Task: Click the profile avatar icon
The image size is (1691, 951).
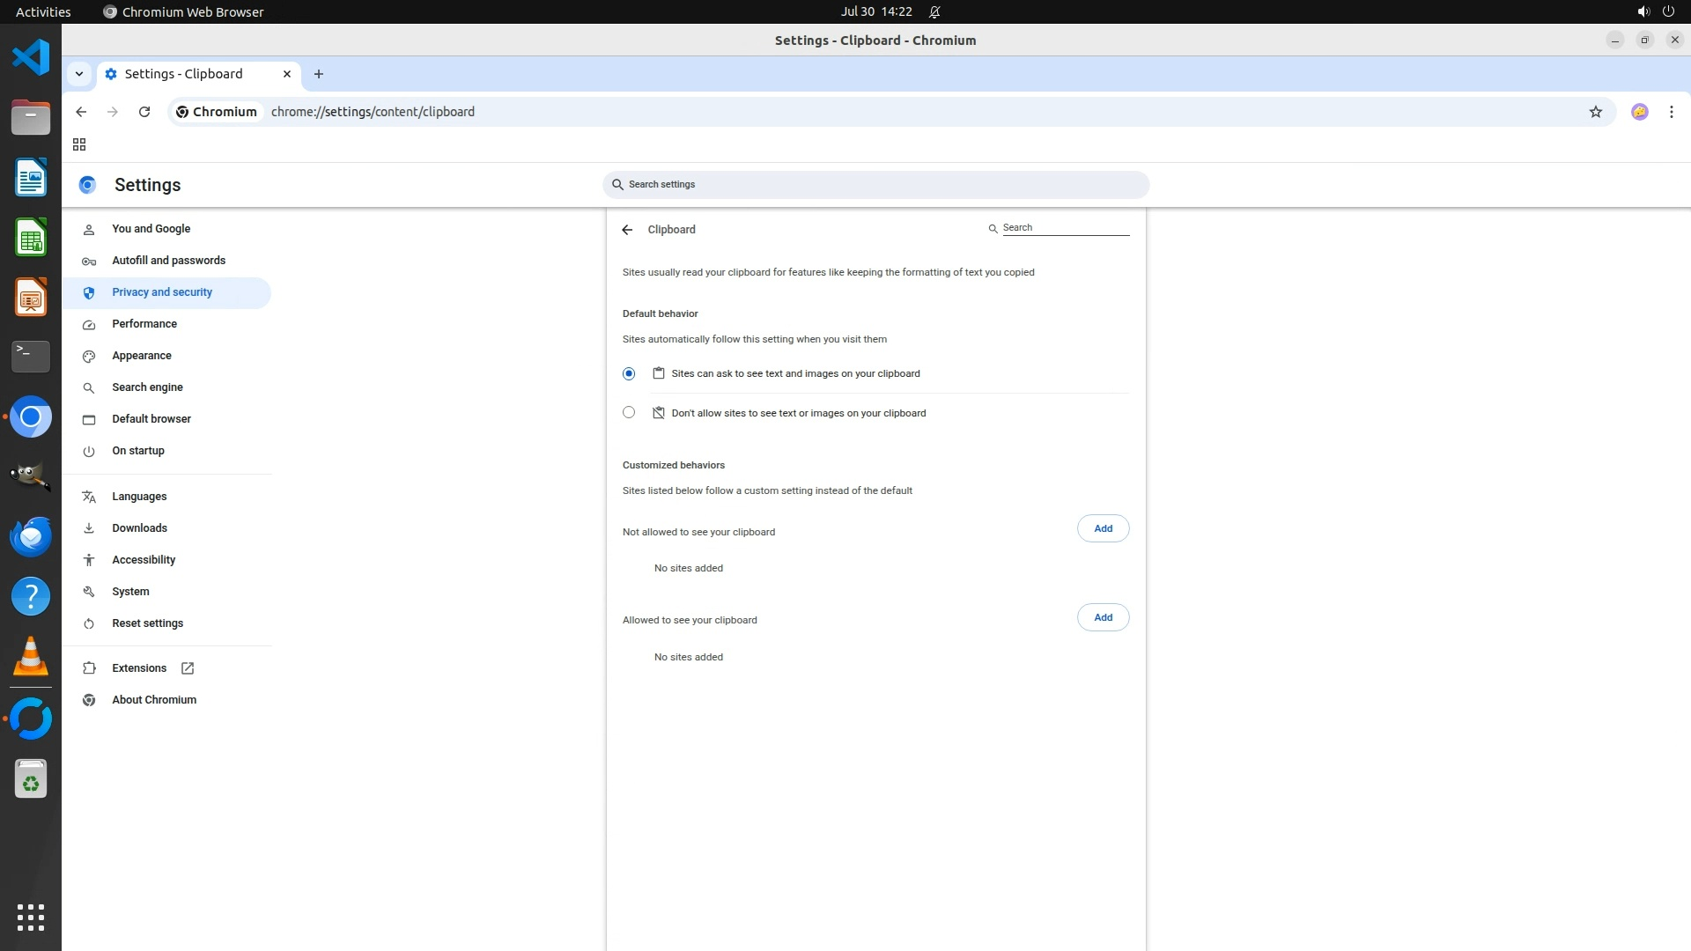Action: 1639,112
